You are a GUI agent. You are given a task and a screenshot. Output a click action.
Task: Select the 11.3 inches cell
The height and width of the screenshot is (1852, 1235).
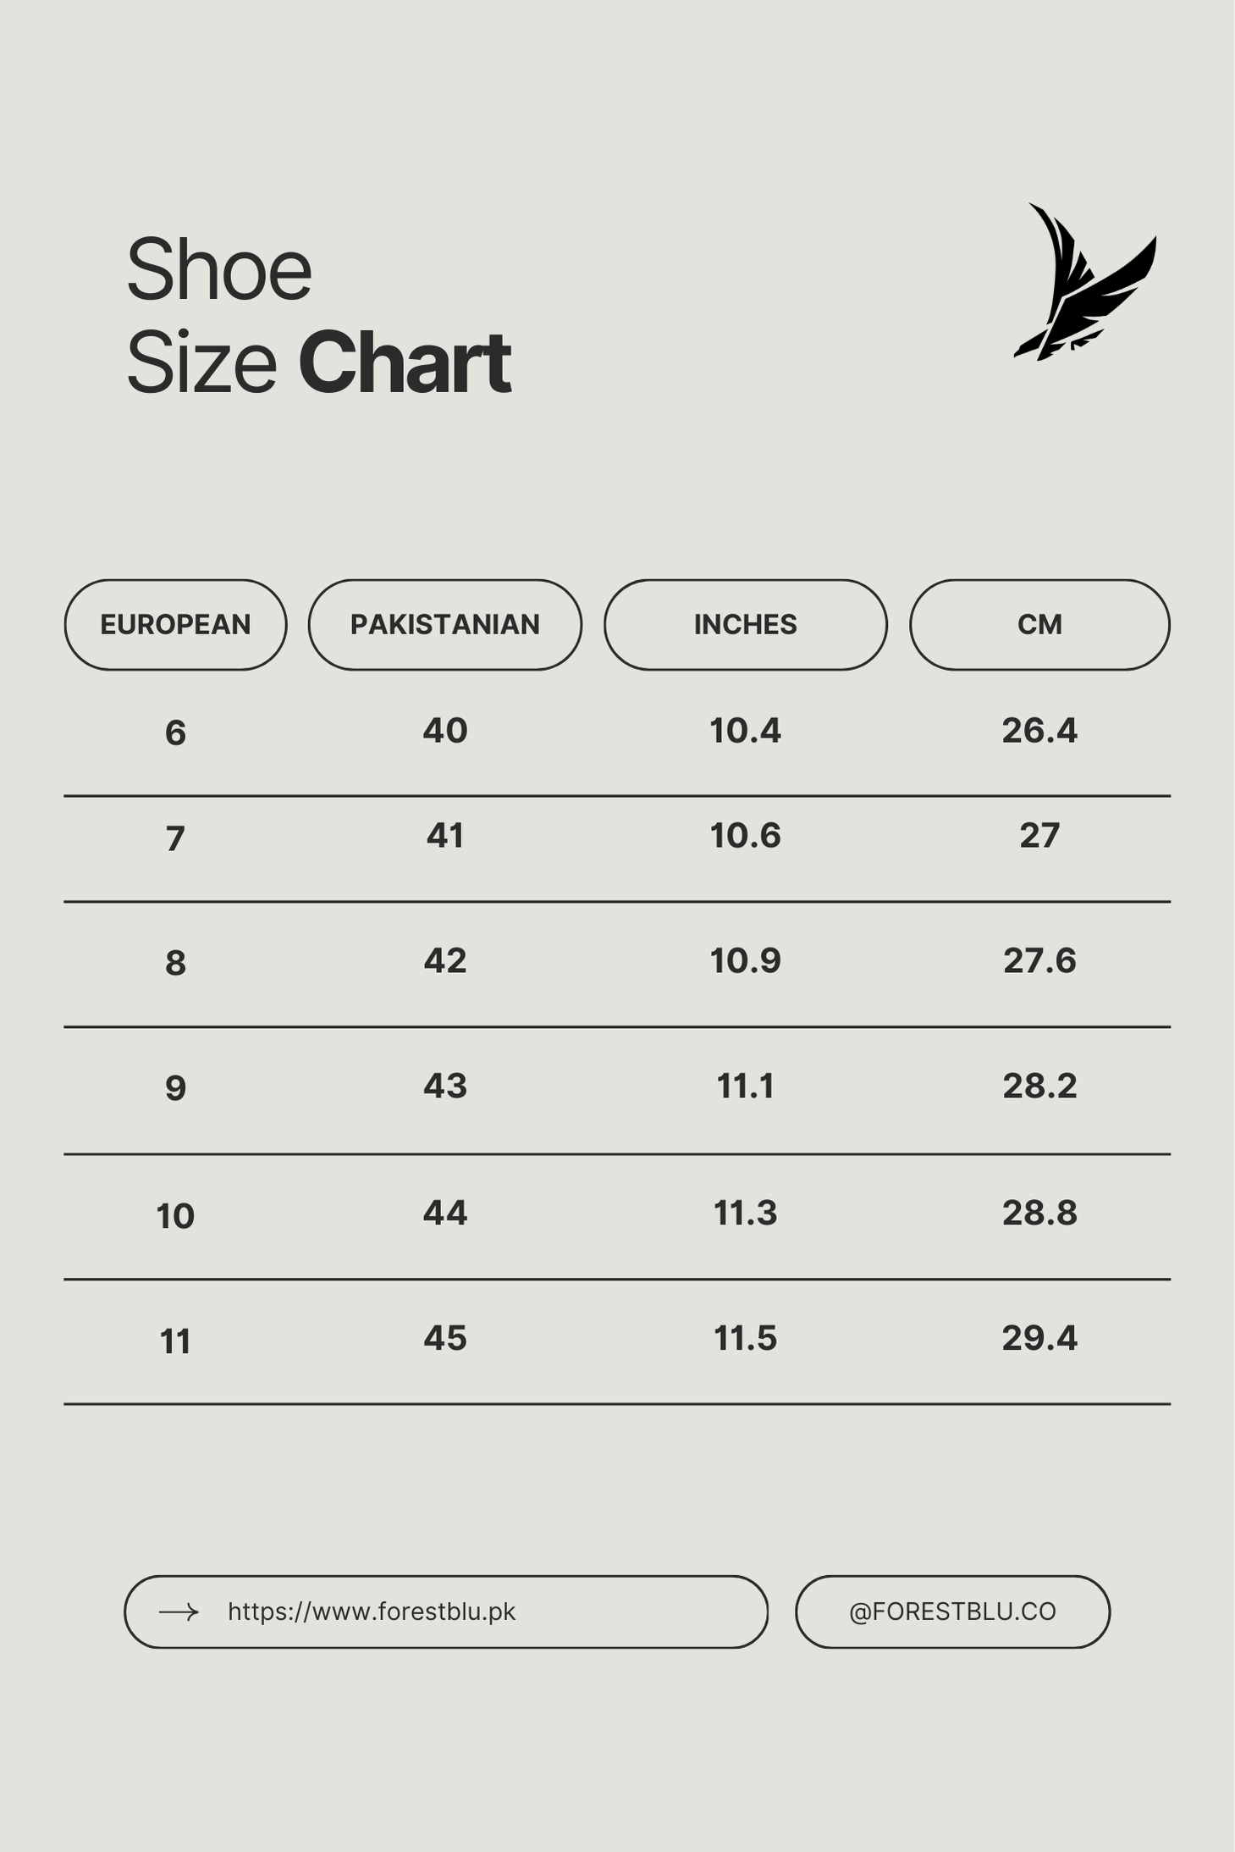746,1213
